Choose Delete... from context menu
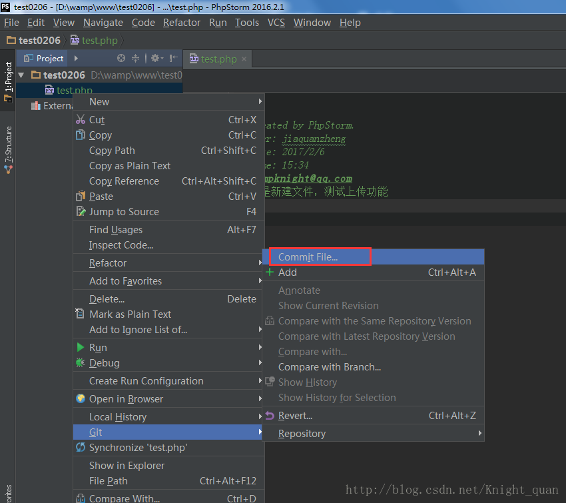Image resolution: width=566 pixels, height=503 pixels. (x=168, y=299)
